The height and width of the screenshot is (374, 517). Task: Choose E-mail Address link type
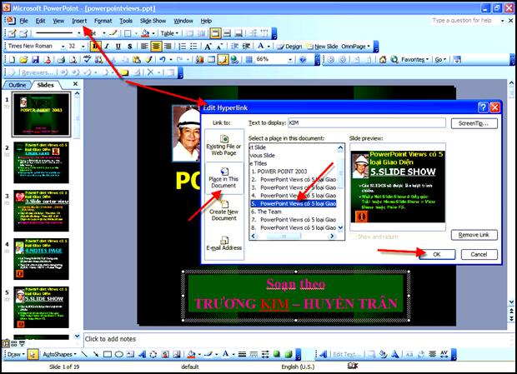[223, 243]
